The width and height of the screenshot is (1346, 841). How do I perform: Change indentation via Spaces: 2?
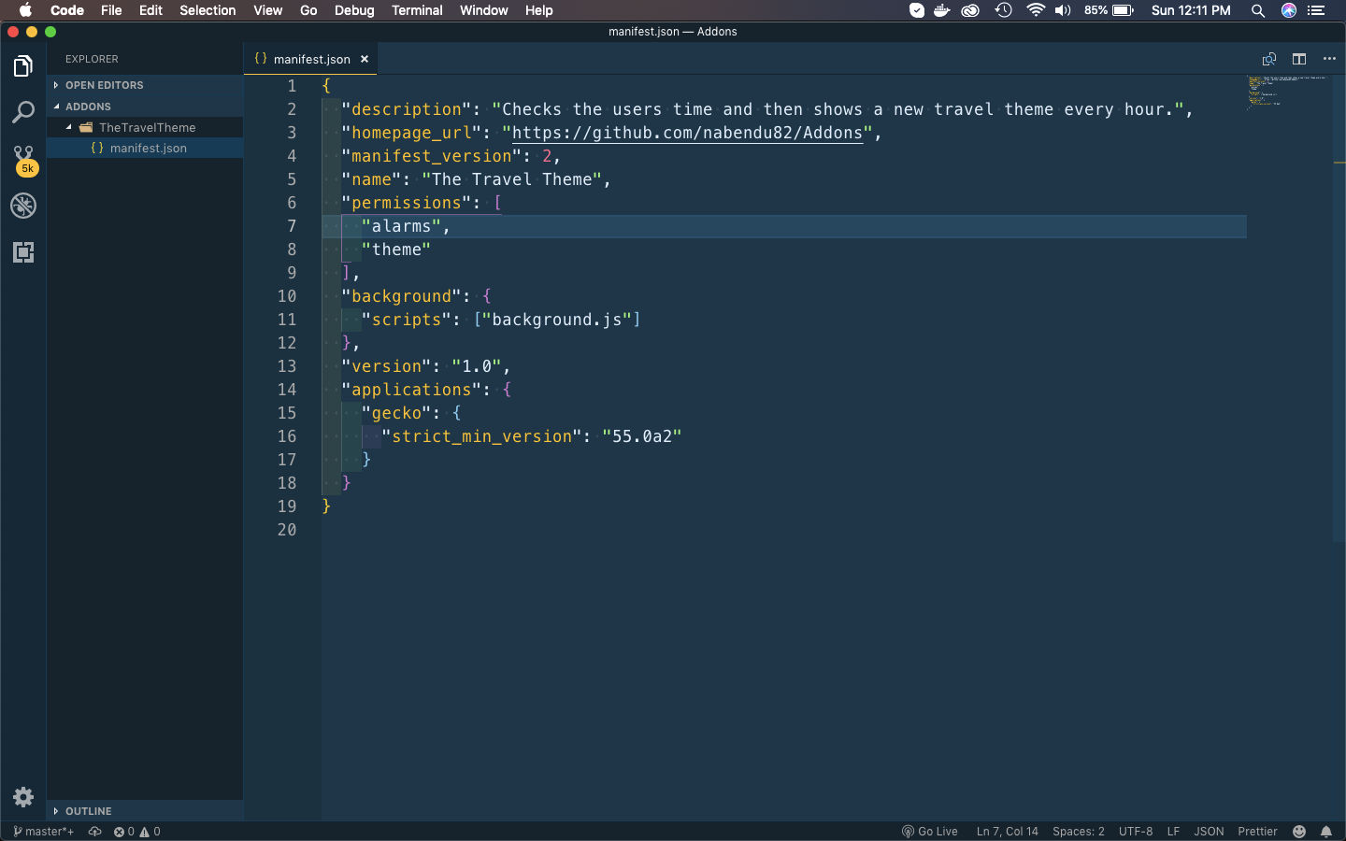[x=1079, y=832]
